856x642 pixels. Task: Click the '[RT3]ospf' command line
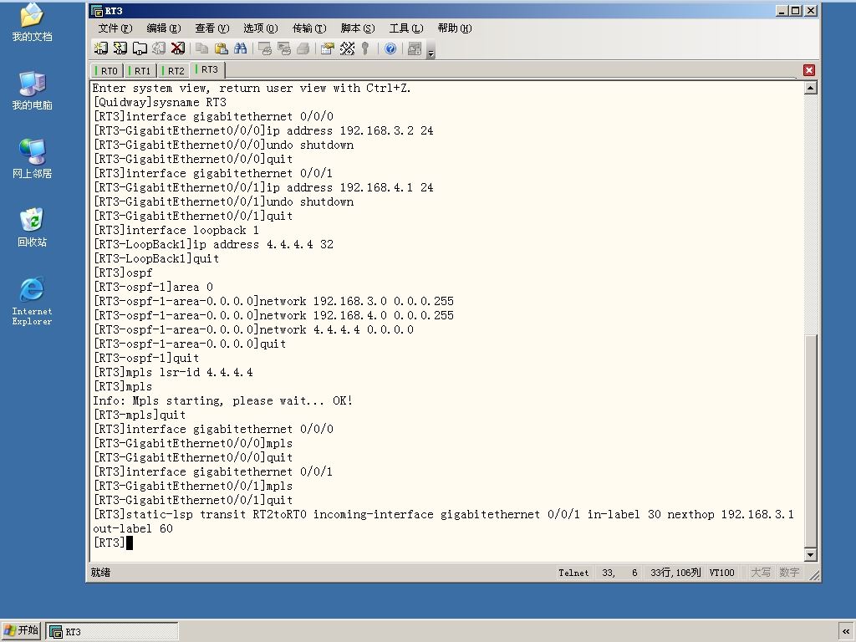point(123,273)
